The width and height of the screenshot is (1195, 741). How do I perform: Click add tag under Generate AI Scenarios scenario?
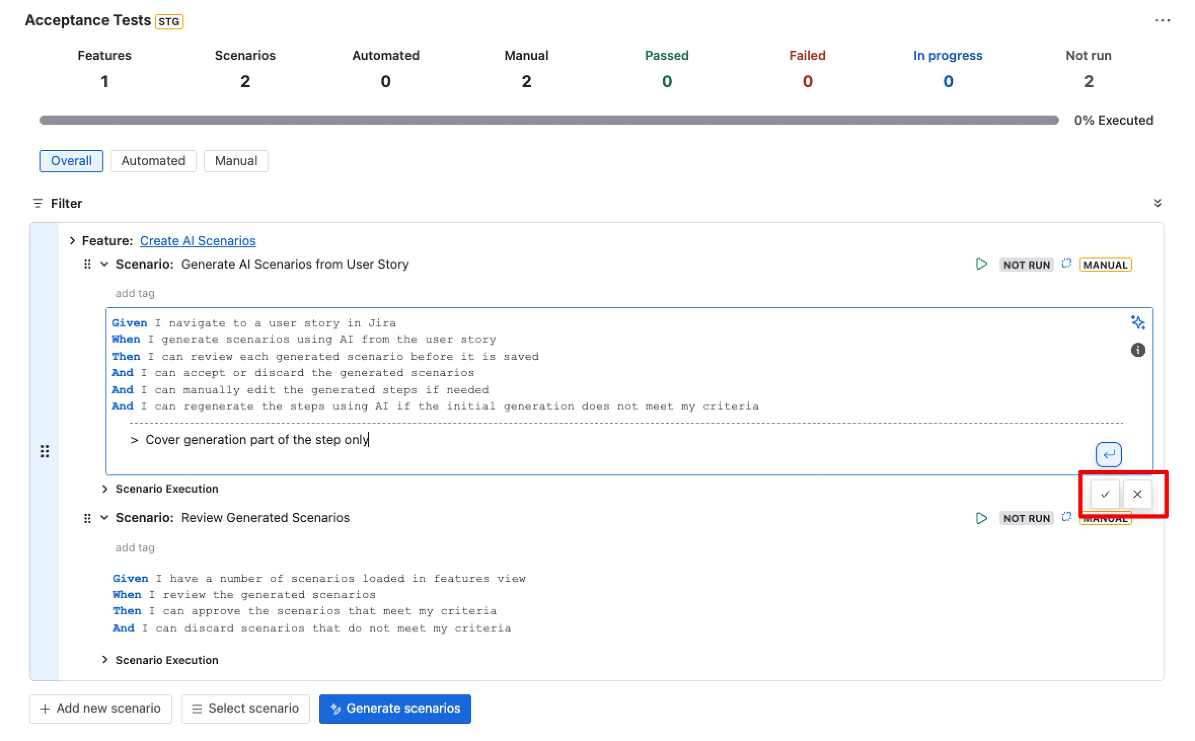(135, 293)
